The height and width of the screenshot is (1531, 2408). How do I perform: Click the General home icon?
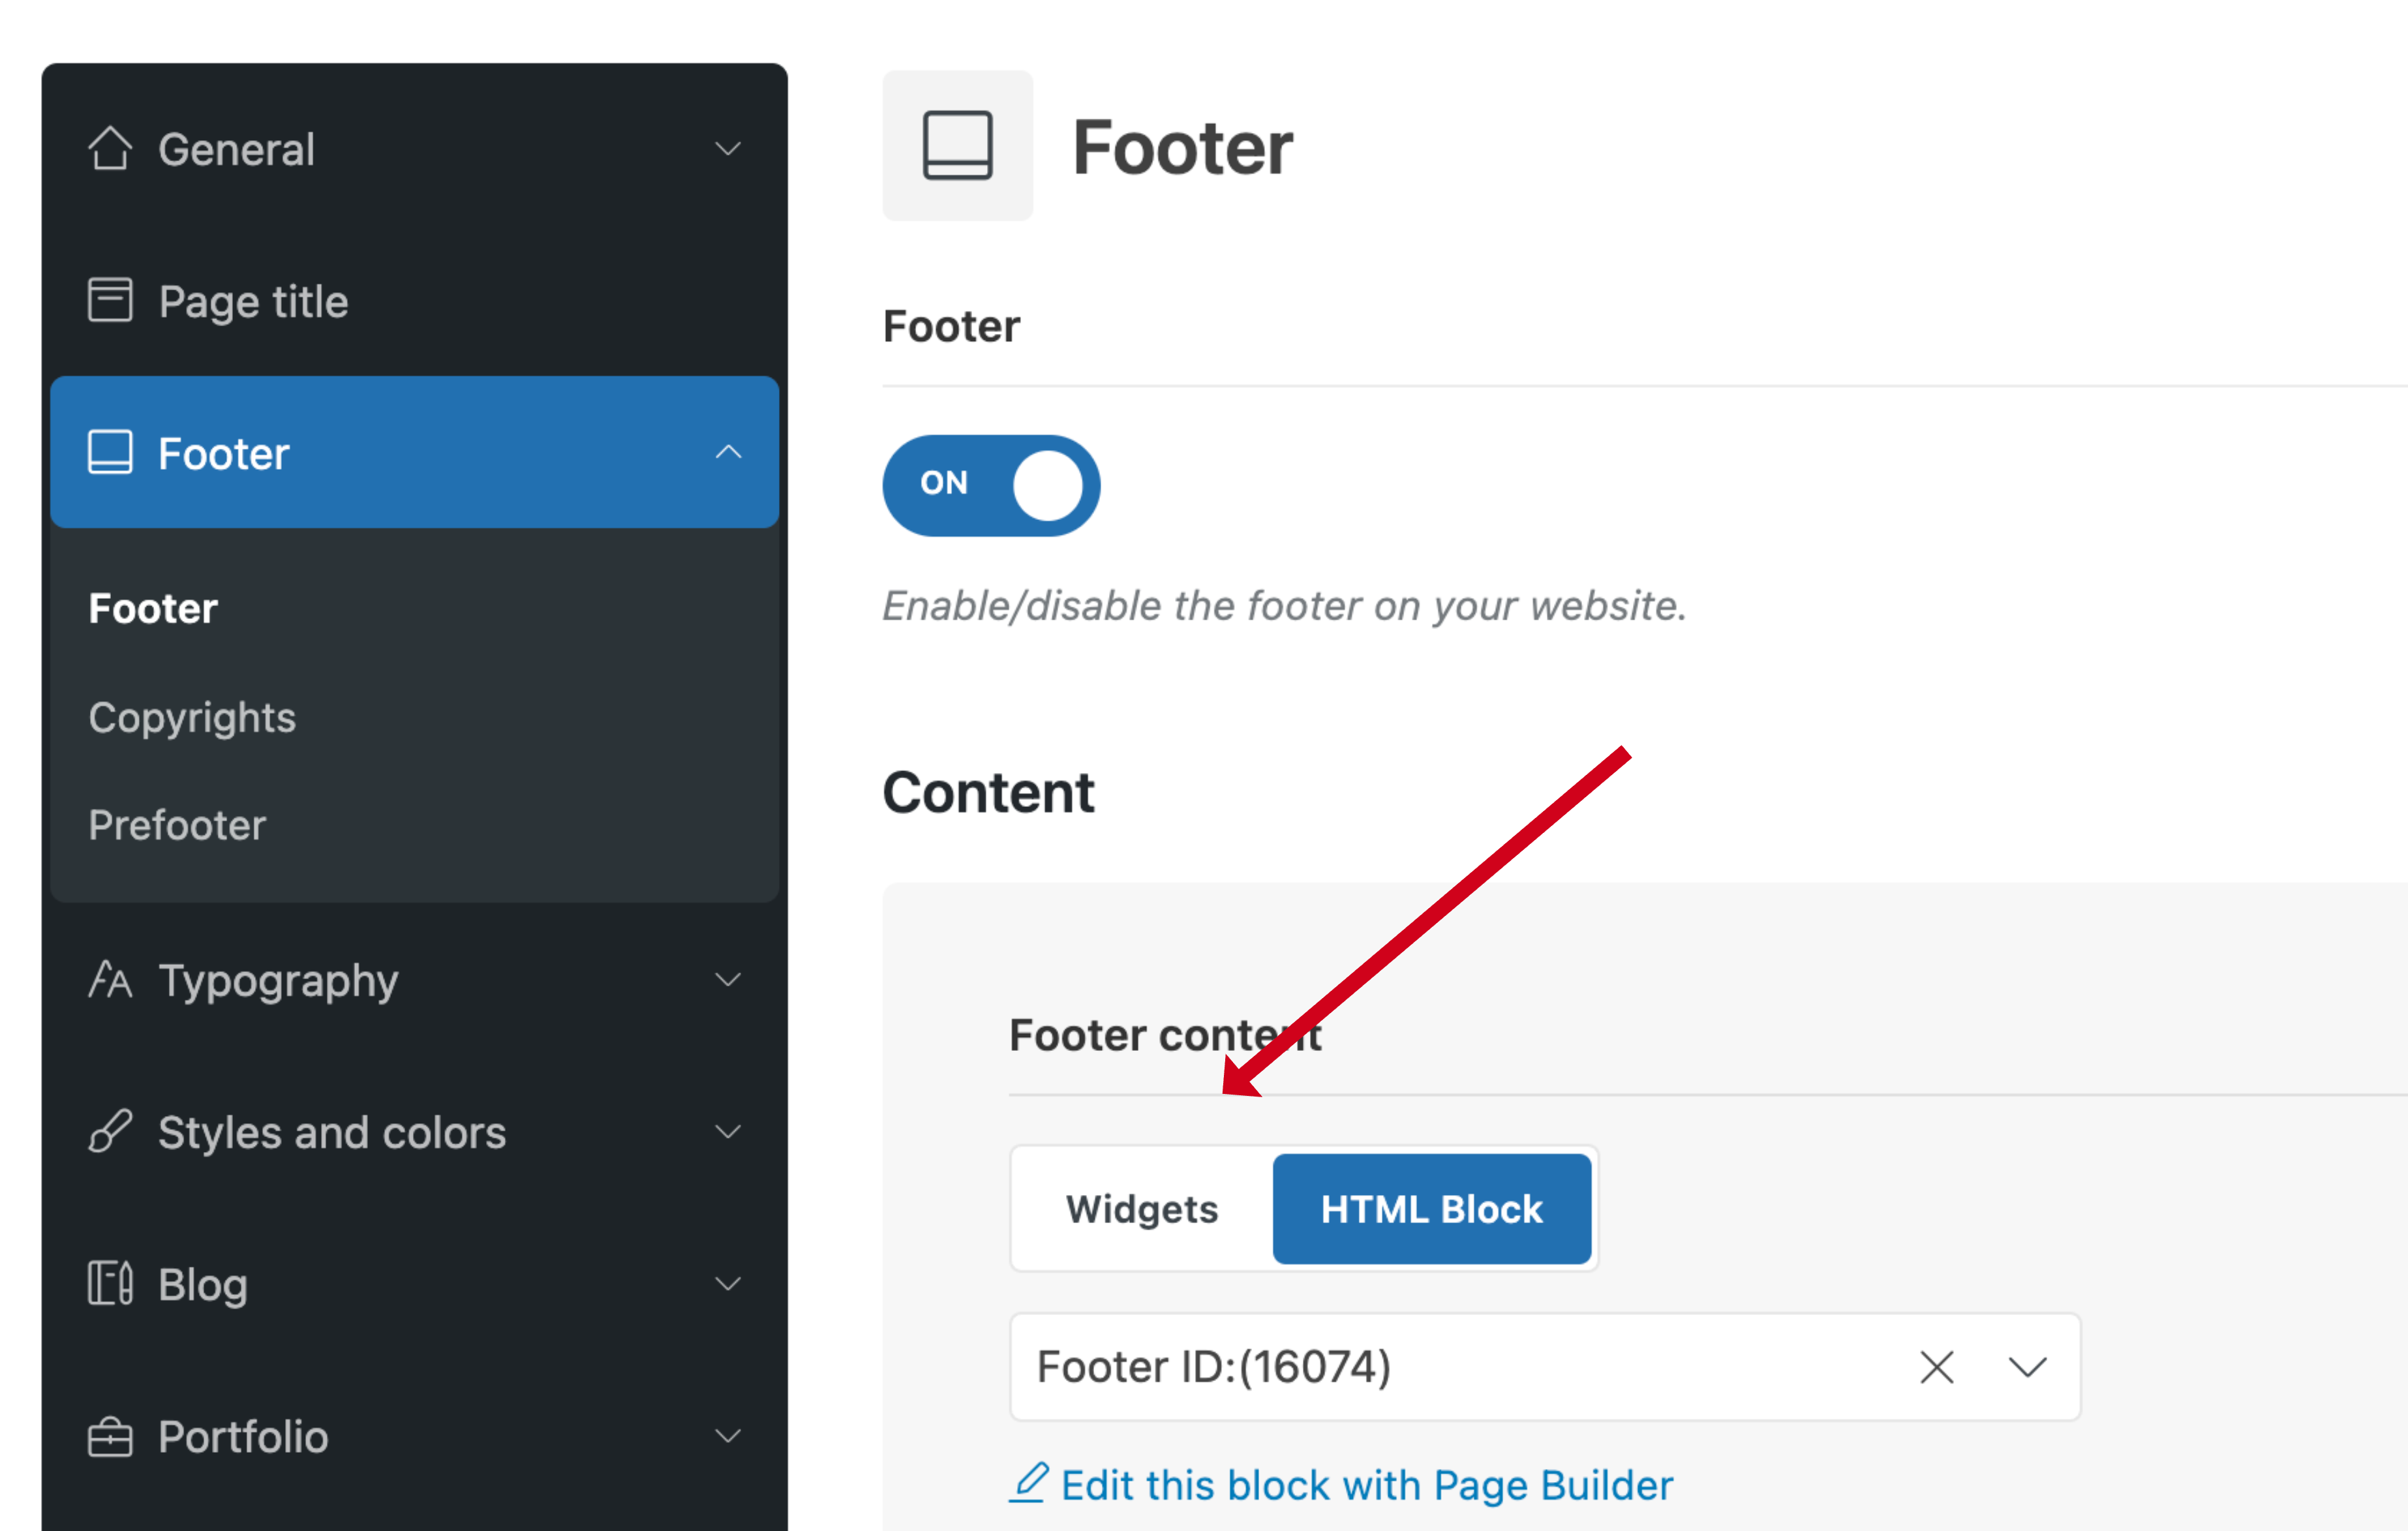(110, 149)
